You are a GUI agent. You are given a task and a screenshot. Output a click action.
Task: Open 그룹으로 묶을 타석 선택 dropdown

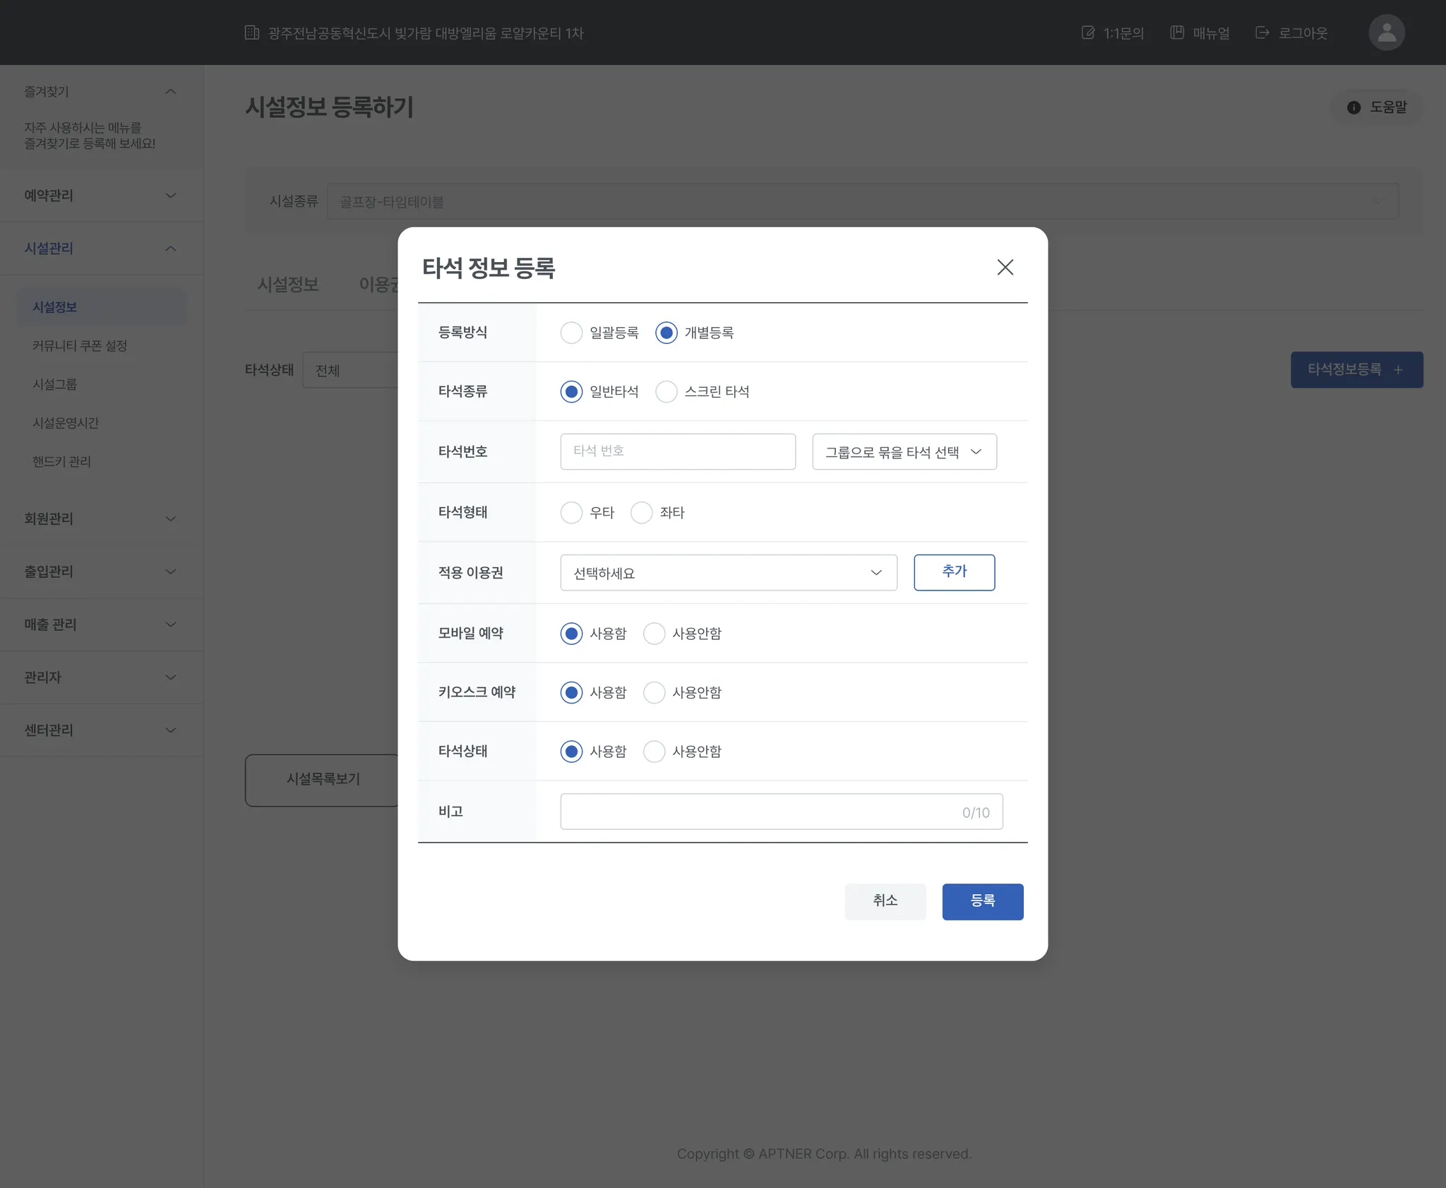click(904, 452)
